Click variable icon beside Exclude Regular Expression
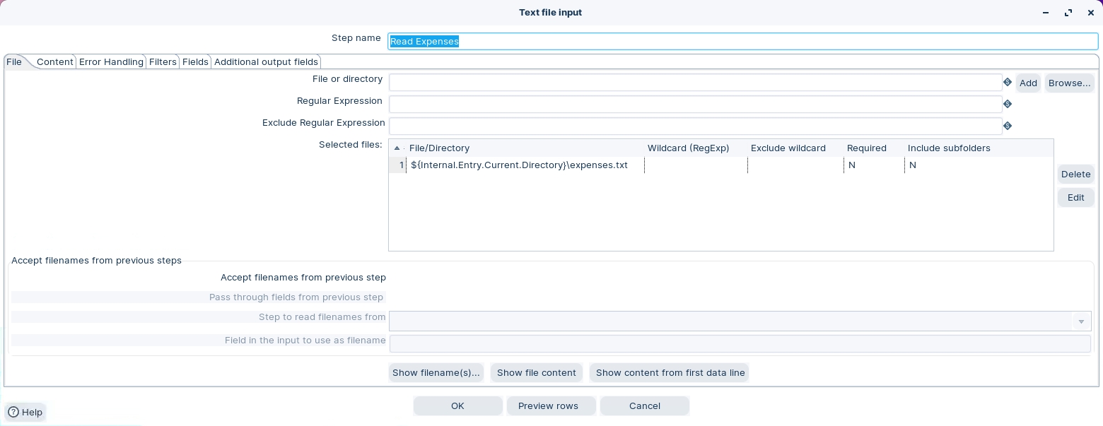 pos(1008,126)
